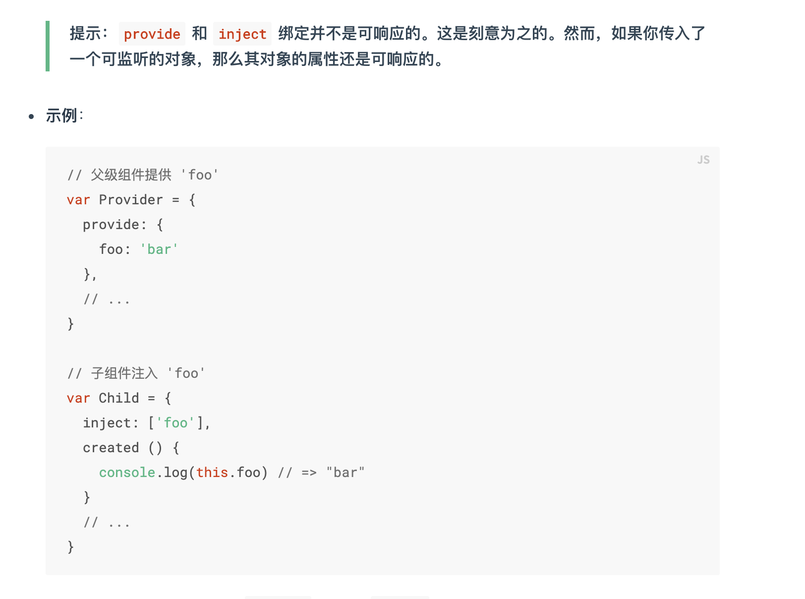The height and width of the screenshot is (599, 805).
Task: Click the 'var Child = {' code line
Action: point(119,398)
